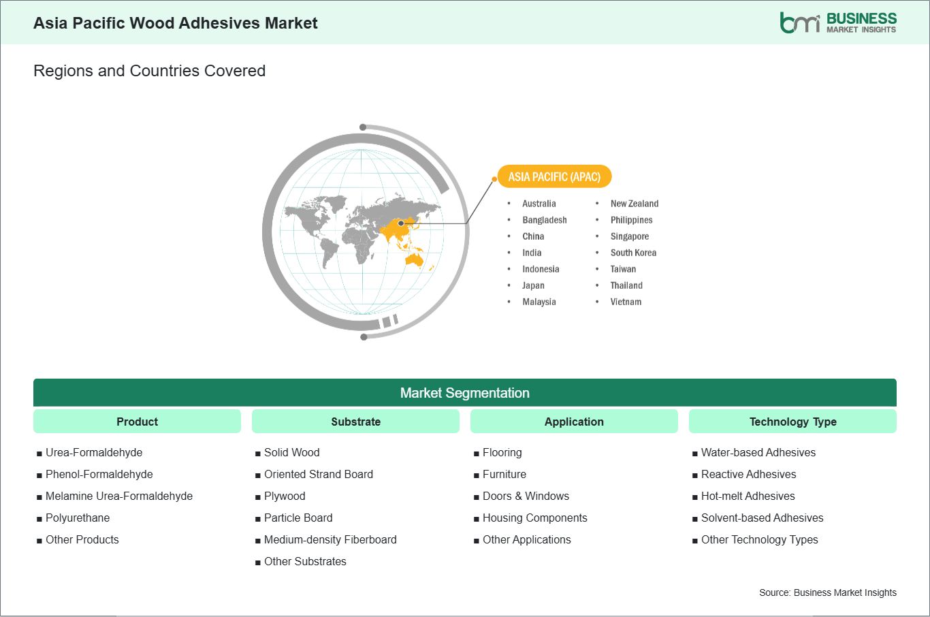Click 'Housing Components' under Application
The image size is (930, 617).
click(x=535, y=518)
